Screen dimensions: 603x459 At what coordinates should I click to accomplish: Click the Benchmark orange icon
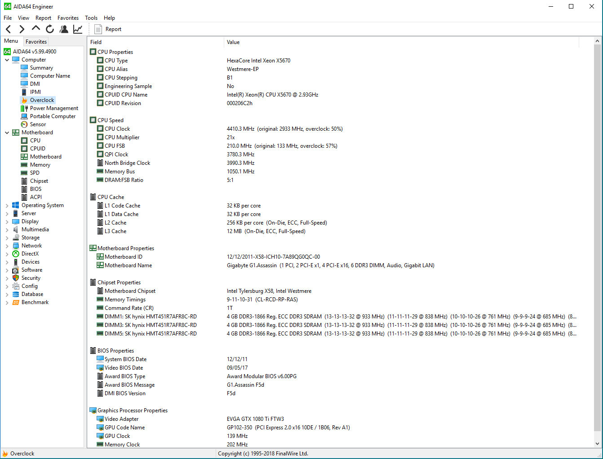(16, 302)
